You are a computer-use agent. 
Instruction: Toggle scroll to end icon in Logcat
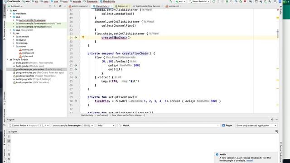[x=9, y=141]
